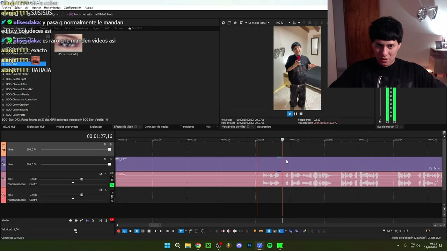The height and width of the screenshot is (251, 447).
Task: Mute audio track 3
Action: (101, 174)
